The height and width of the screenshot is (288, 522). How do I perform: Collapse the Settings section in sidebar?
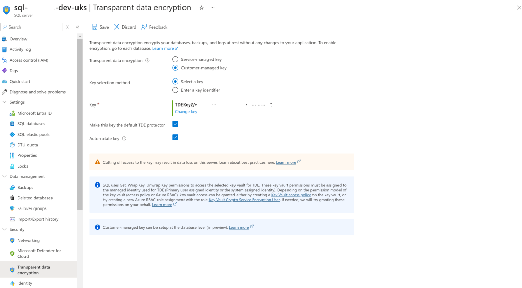tap(4, 102)
